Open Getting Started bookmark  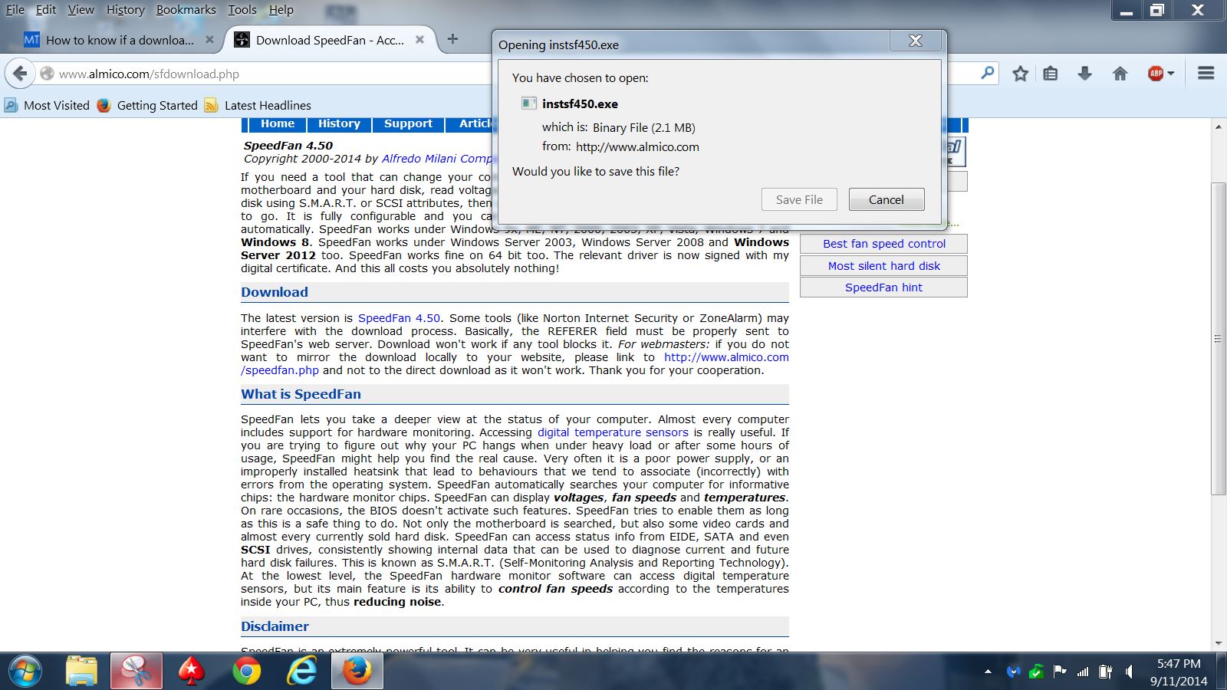(147, 105)
